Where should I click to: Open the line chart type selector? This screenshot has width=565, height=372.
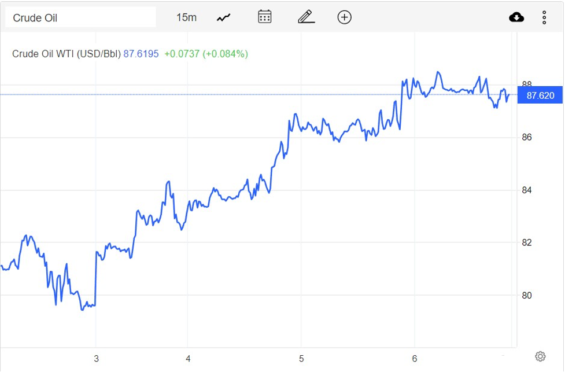click(224, 17)
